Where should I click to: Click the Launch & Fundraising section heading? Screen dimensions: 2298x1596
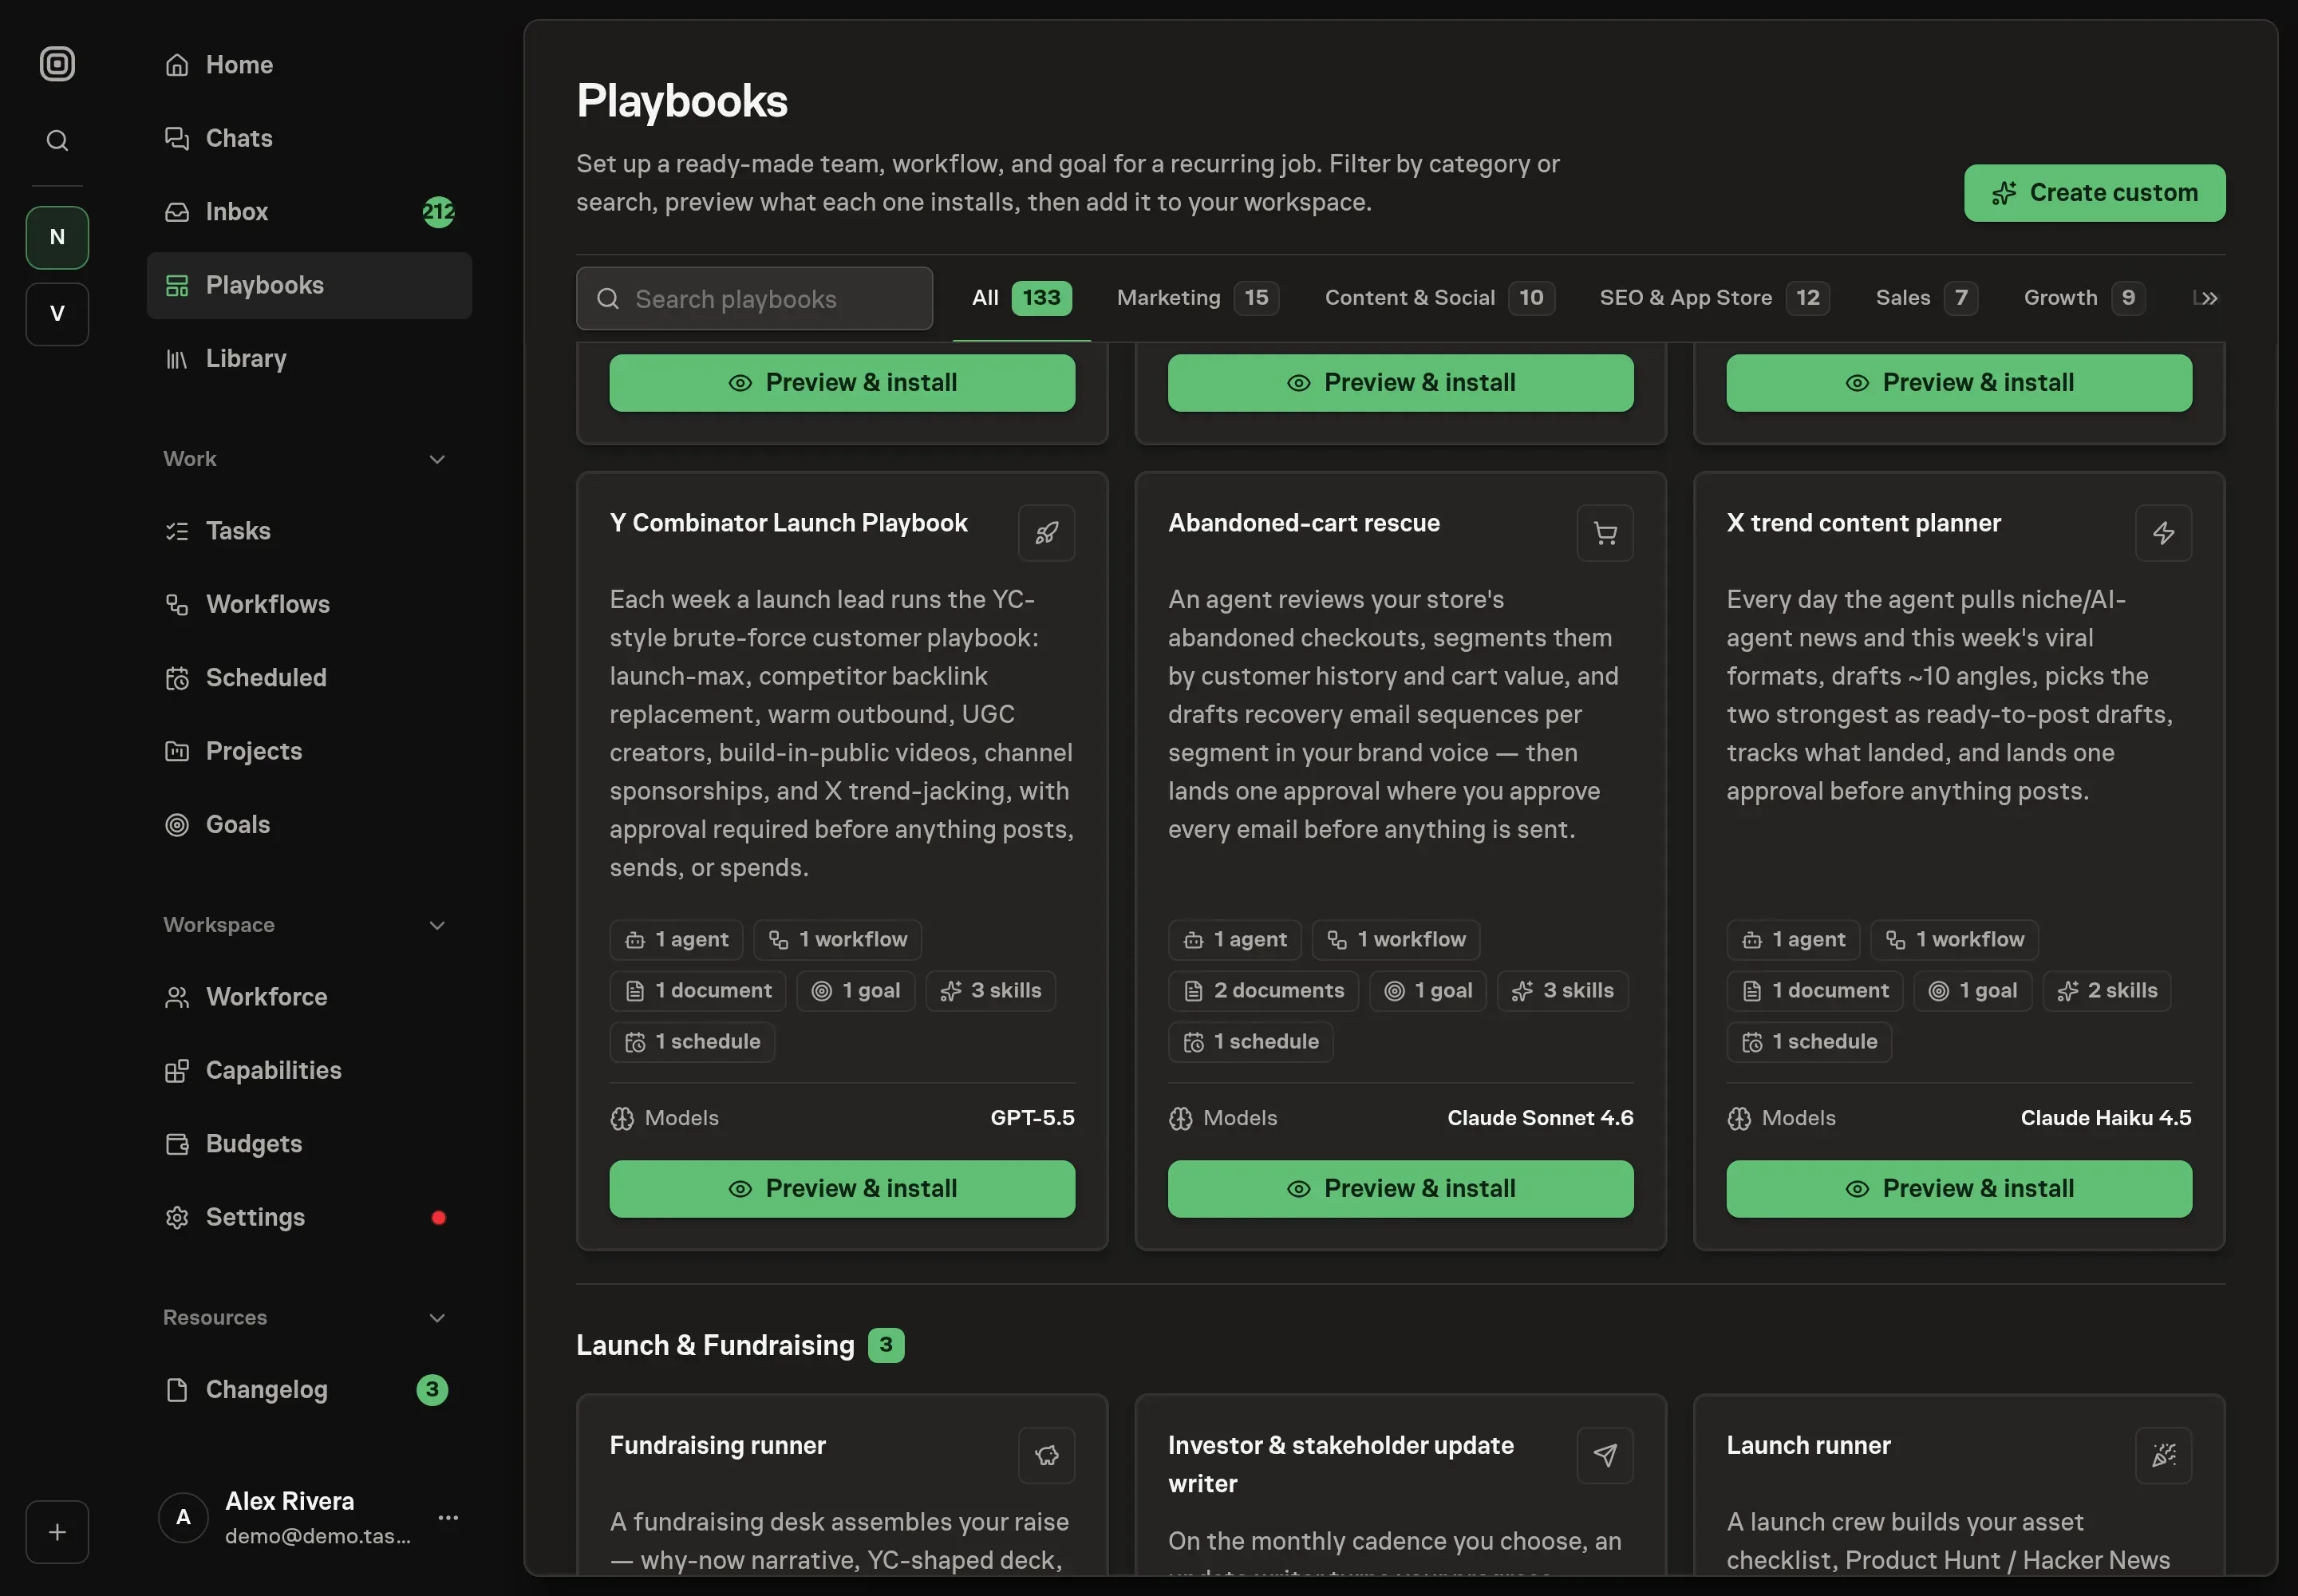[715, 1345]
